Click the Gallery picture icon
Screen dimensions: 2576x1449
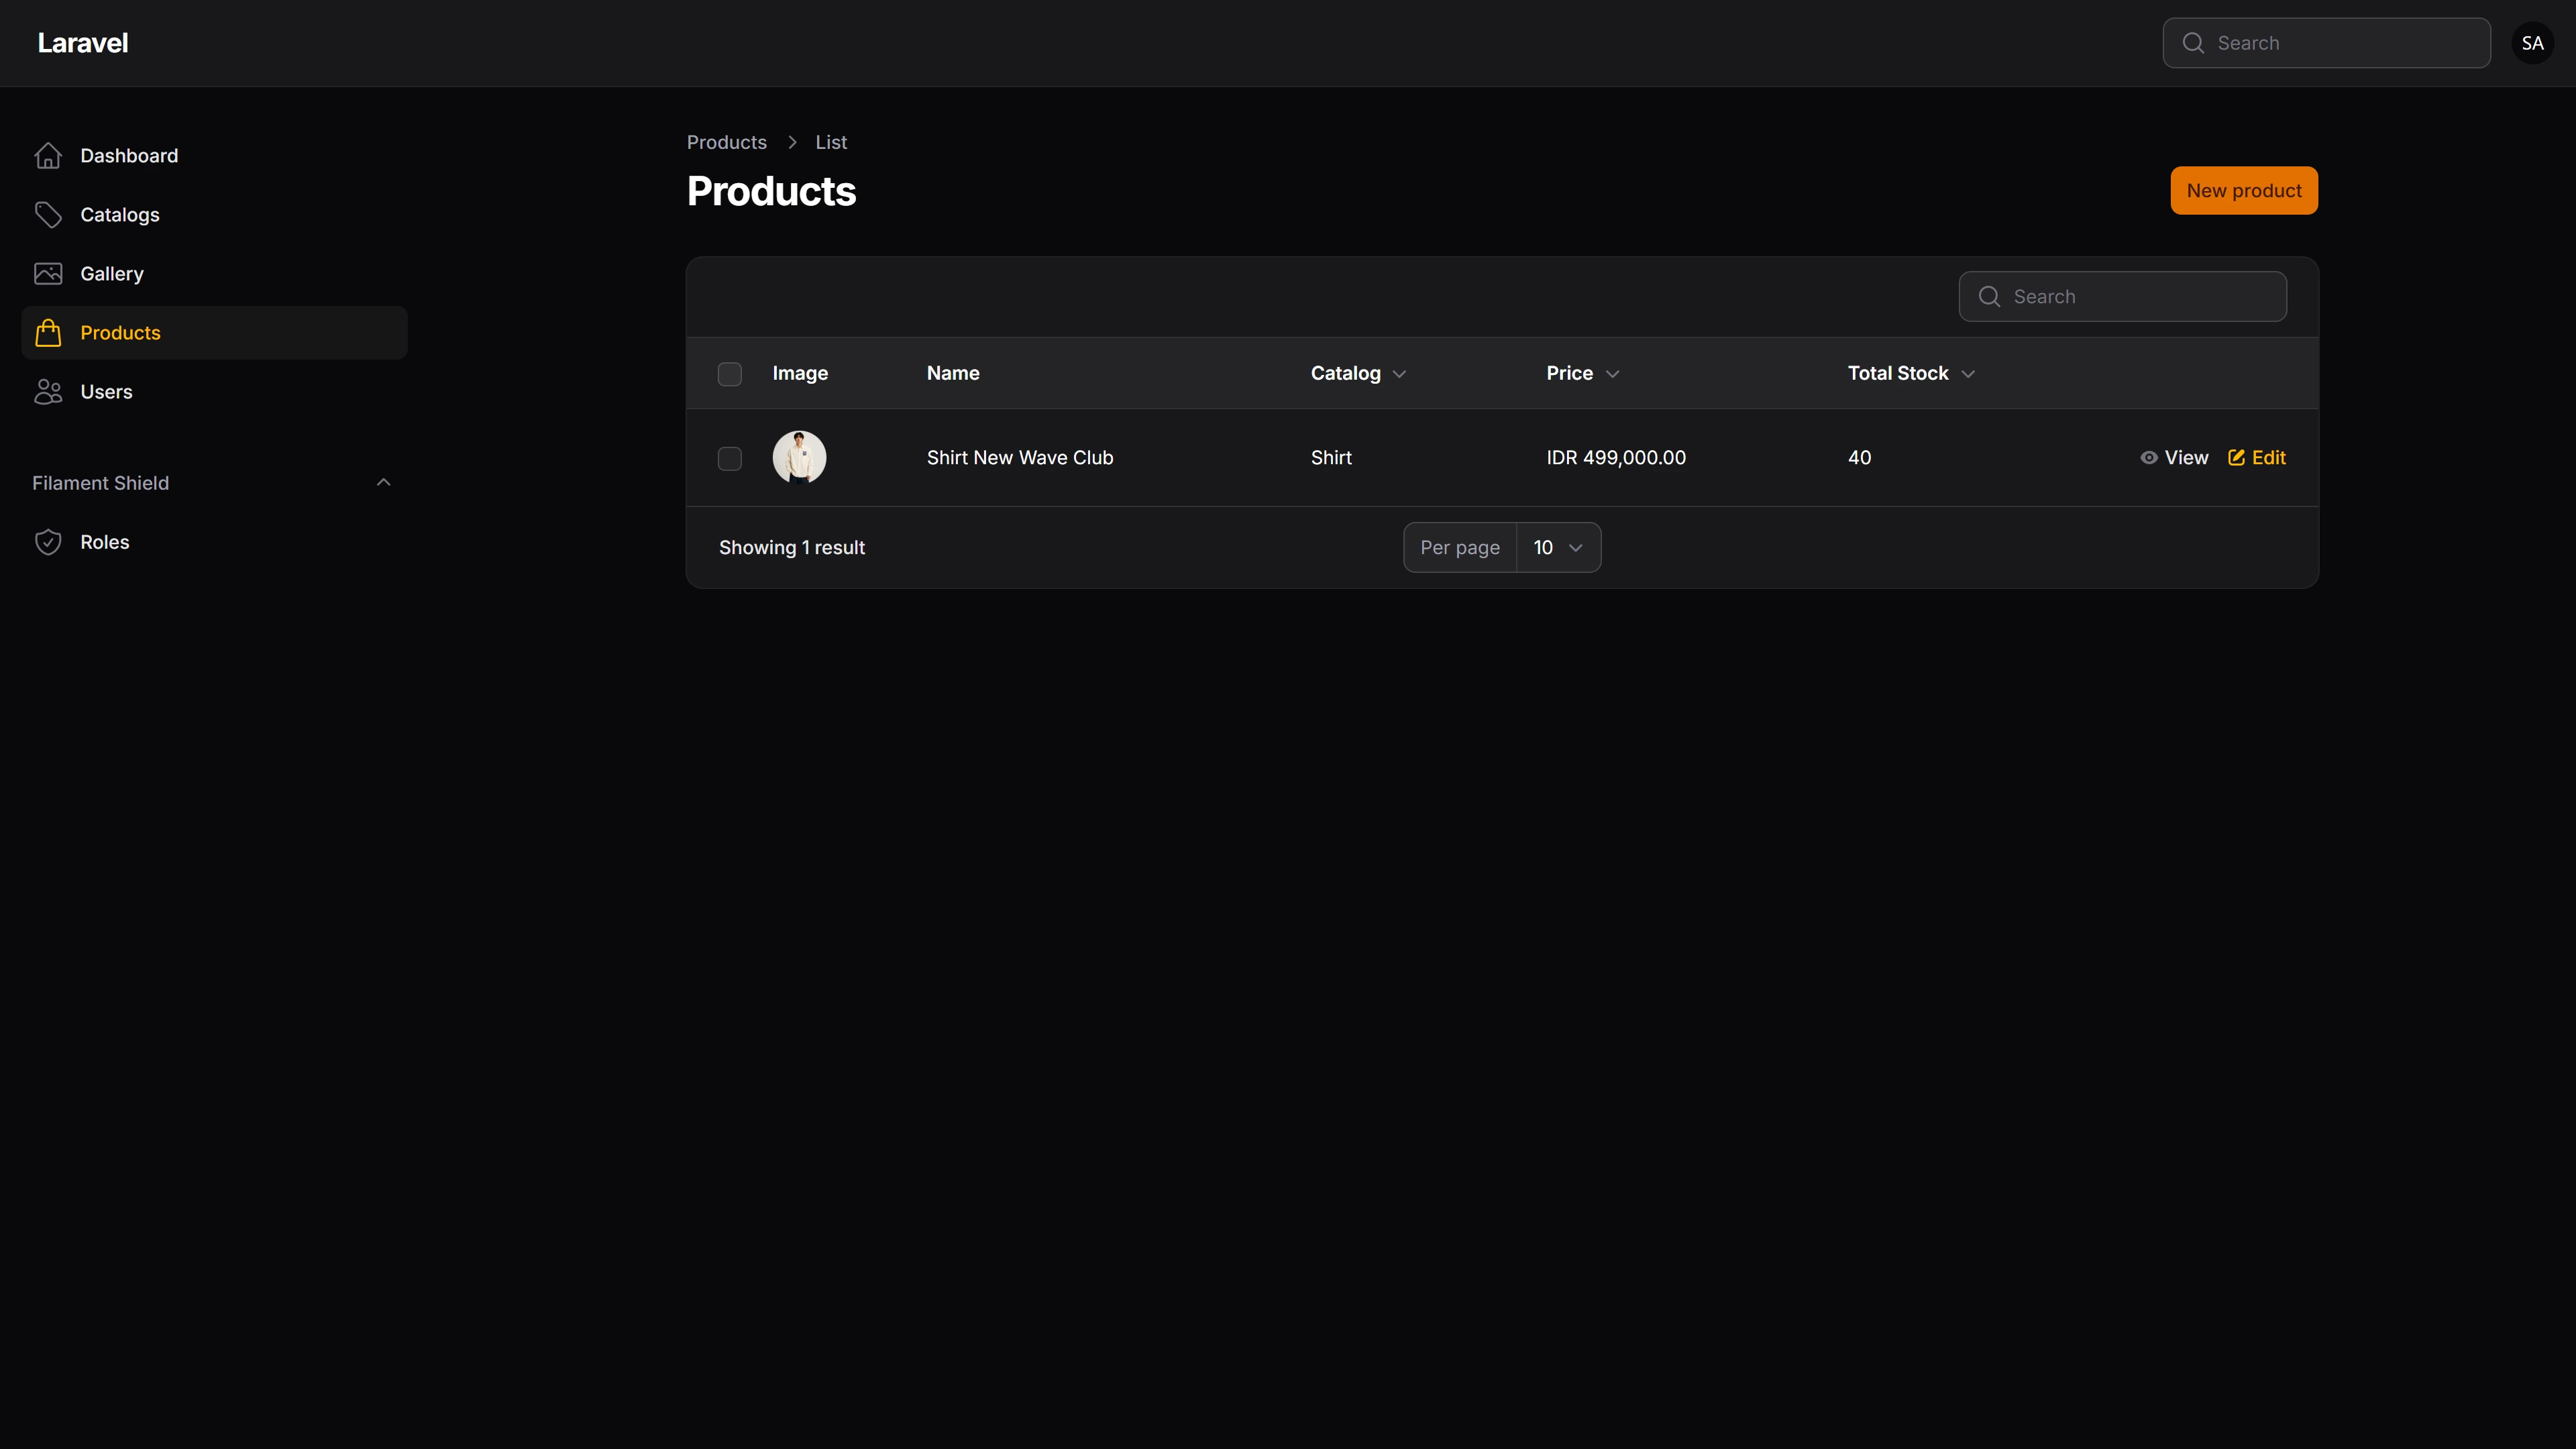tap(48, 274)
